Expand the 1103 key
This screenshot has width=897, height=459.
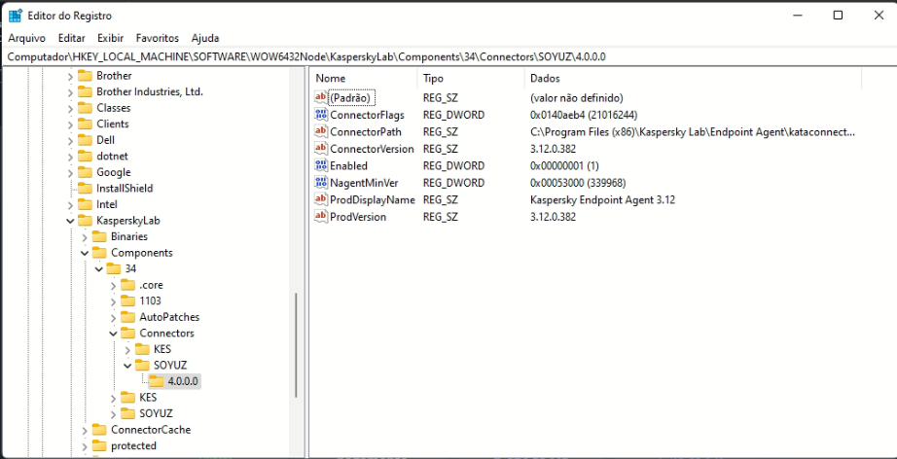coord(113,301)
